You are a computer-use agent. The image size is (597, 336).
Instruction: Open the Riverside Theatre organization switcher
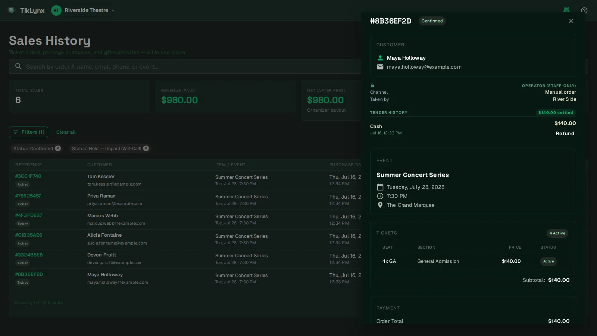tap(84, 10)
